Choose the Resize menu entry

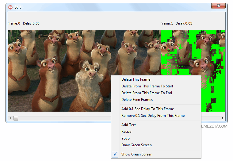pyautogui.click(x=156, y=132)
